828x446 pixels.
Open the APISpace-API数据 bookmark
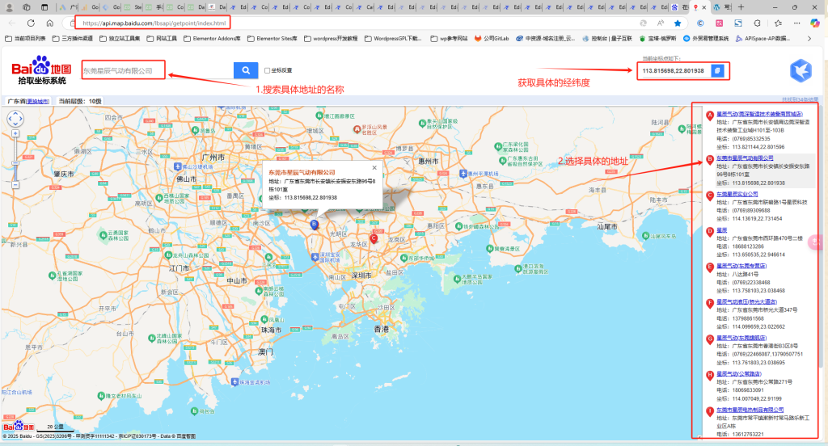(x=763, y=39)
